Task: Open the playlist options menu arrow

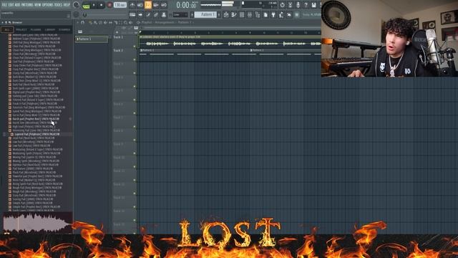Action: coord(78,22)
